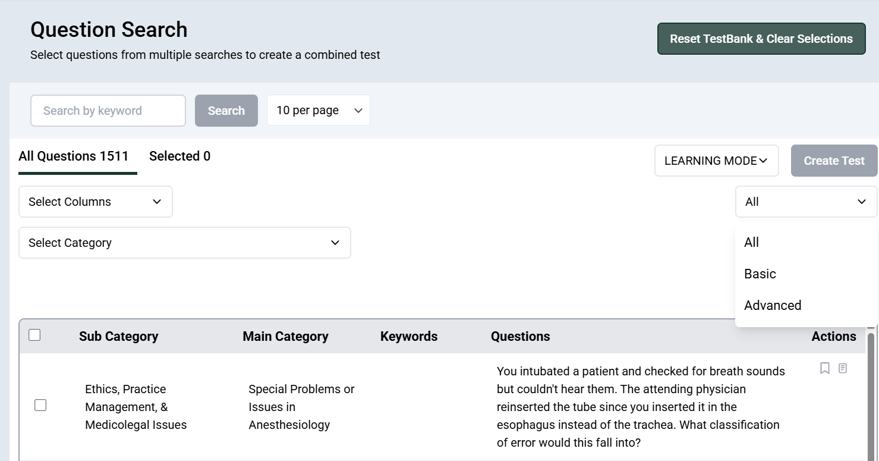Select all questions with header checkbox

pyautogui.click(x=34, y=335)
